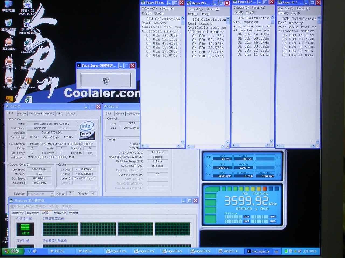Viewport: 345px width, 258px height.
Task: Click the CAS# Latency 5.0 clocks value
Action: coord(157,152)
